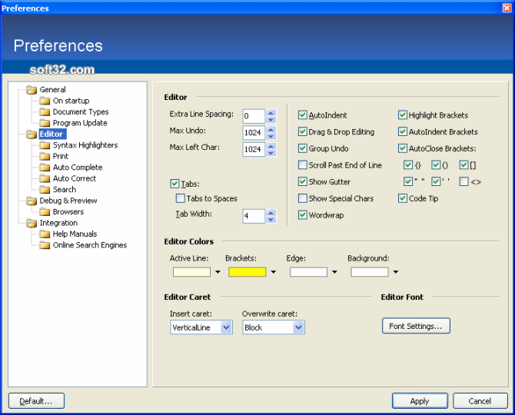Screen dimensions: 515x415
Task: Disable Code Tip checkbox
Action: 403,198
